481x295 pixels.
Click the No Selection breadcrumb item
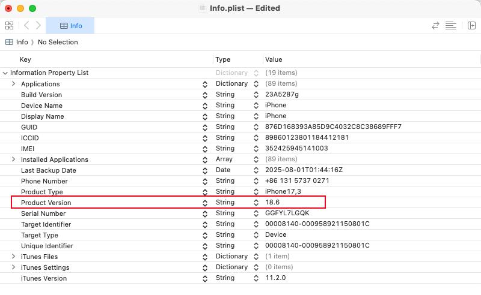58,42
